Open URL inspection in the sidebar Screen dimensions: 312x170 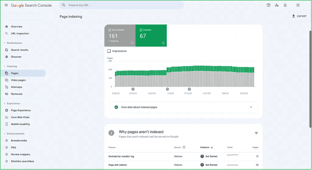click(20, 33)
